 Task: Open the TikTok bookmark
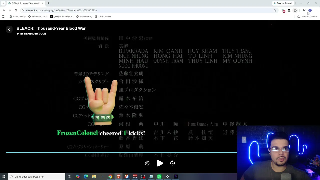tap(62, 16)
